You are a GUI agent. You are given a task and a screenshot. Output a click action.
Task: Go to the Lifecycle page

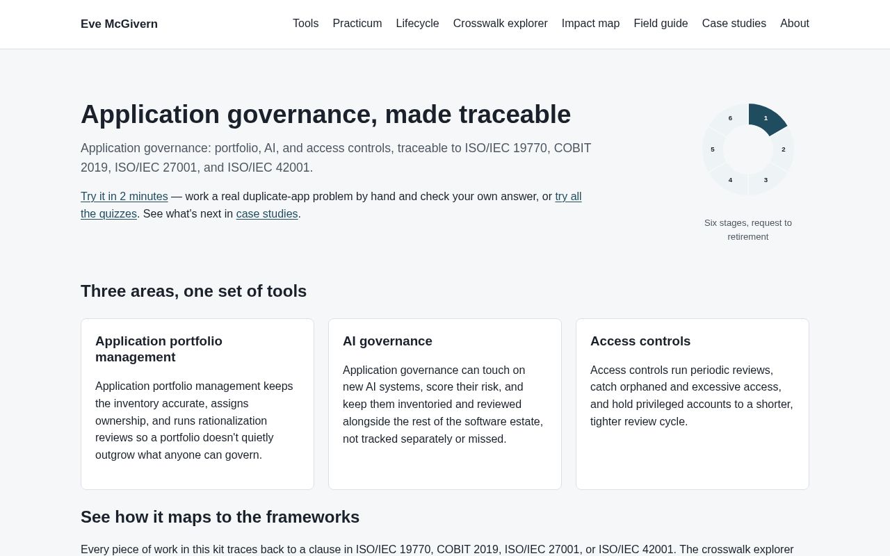coord(418,24)
